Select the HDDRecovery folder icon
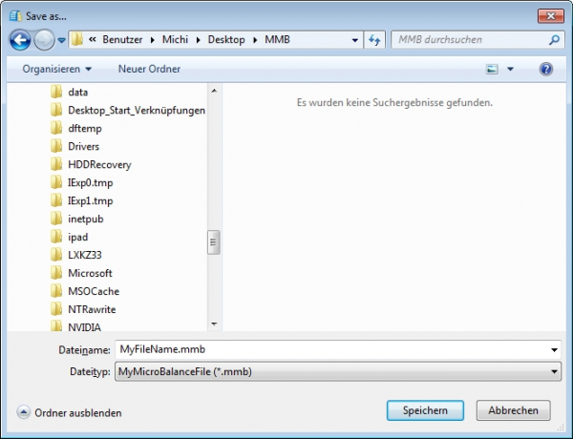573x439 pixels. (56, 165)
